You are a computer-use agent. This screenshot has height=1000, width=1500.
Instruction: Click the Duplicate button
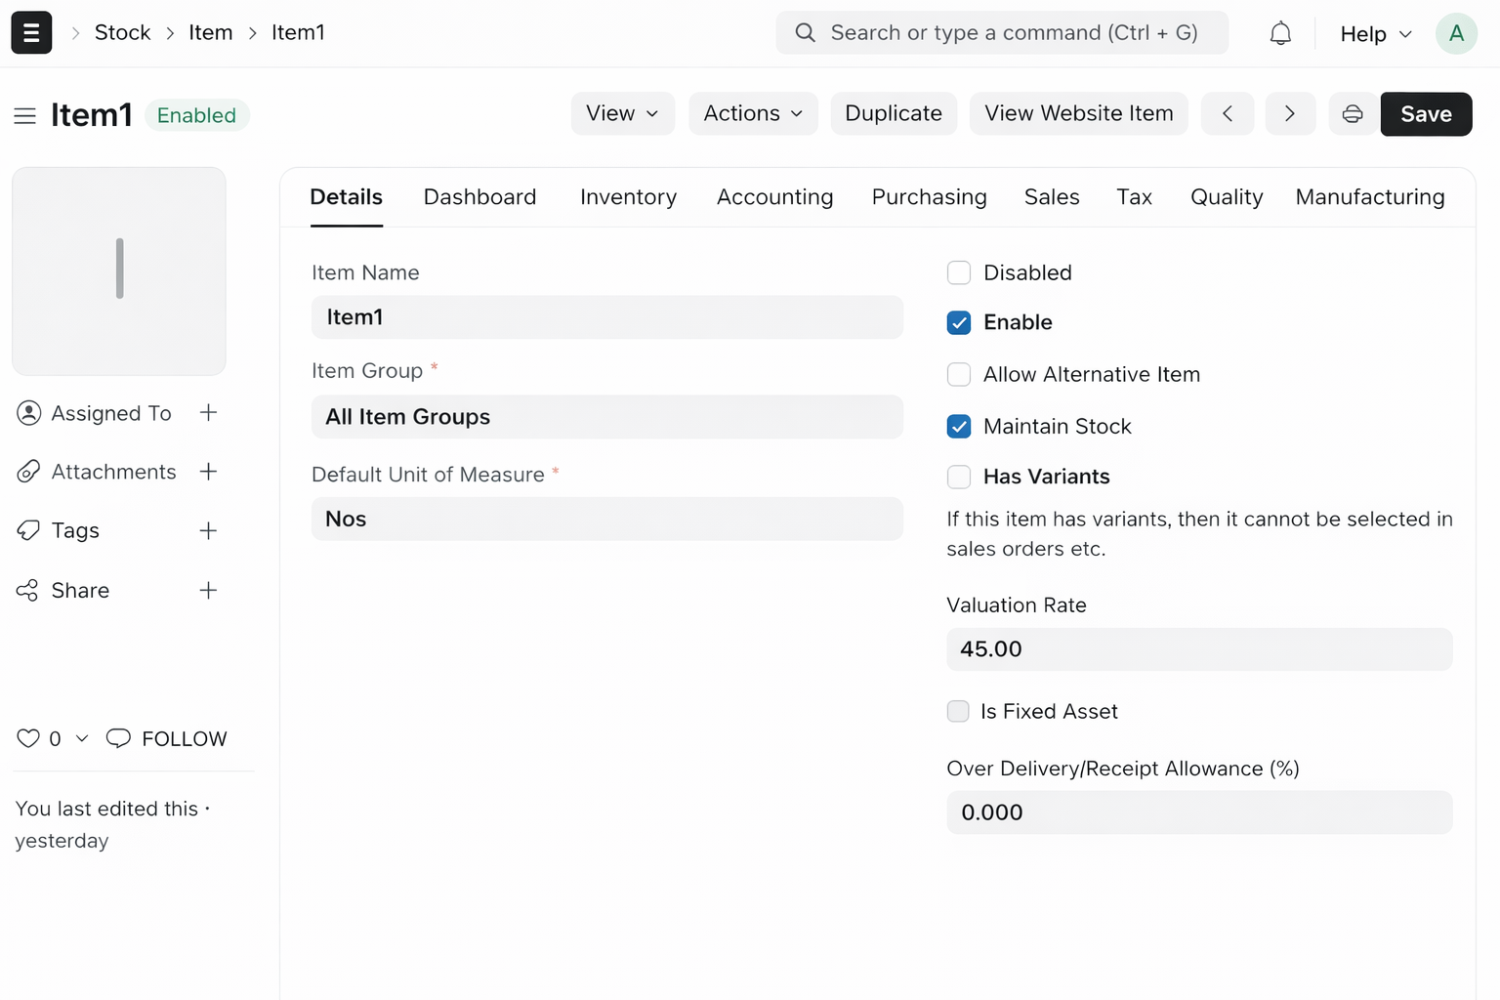pyautogui.click(x=894, y=114)
